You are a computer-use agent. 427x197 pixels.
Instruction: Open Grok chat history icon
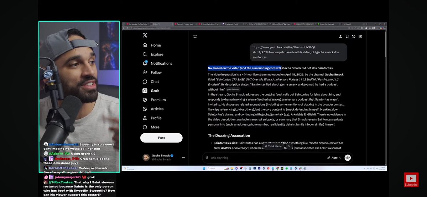tap(354, 36)
